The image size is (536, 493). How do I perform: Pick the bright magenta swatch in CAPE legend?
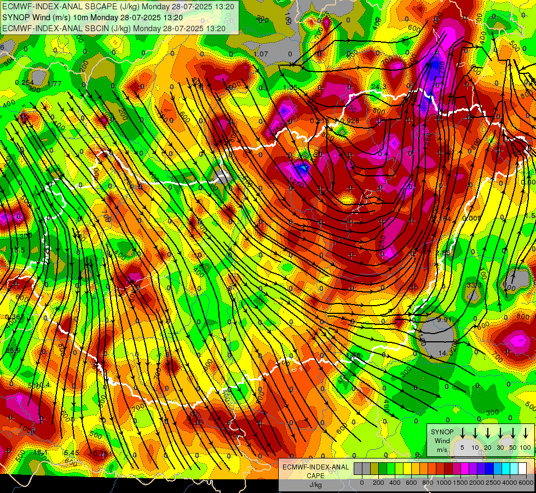[465, 468]
